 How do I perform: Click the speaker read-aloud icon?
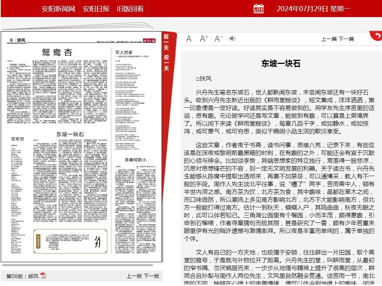click(x=232, y=39)
